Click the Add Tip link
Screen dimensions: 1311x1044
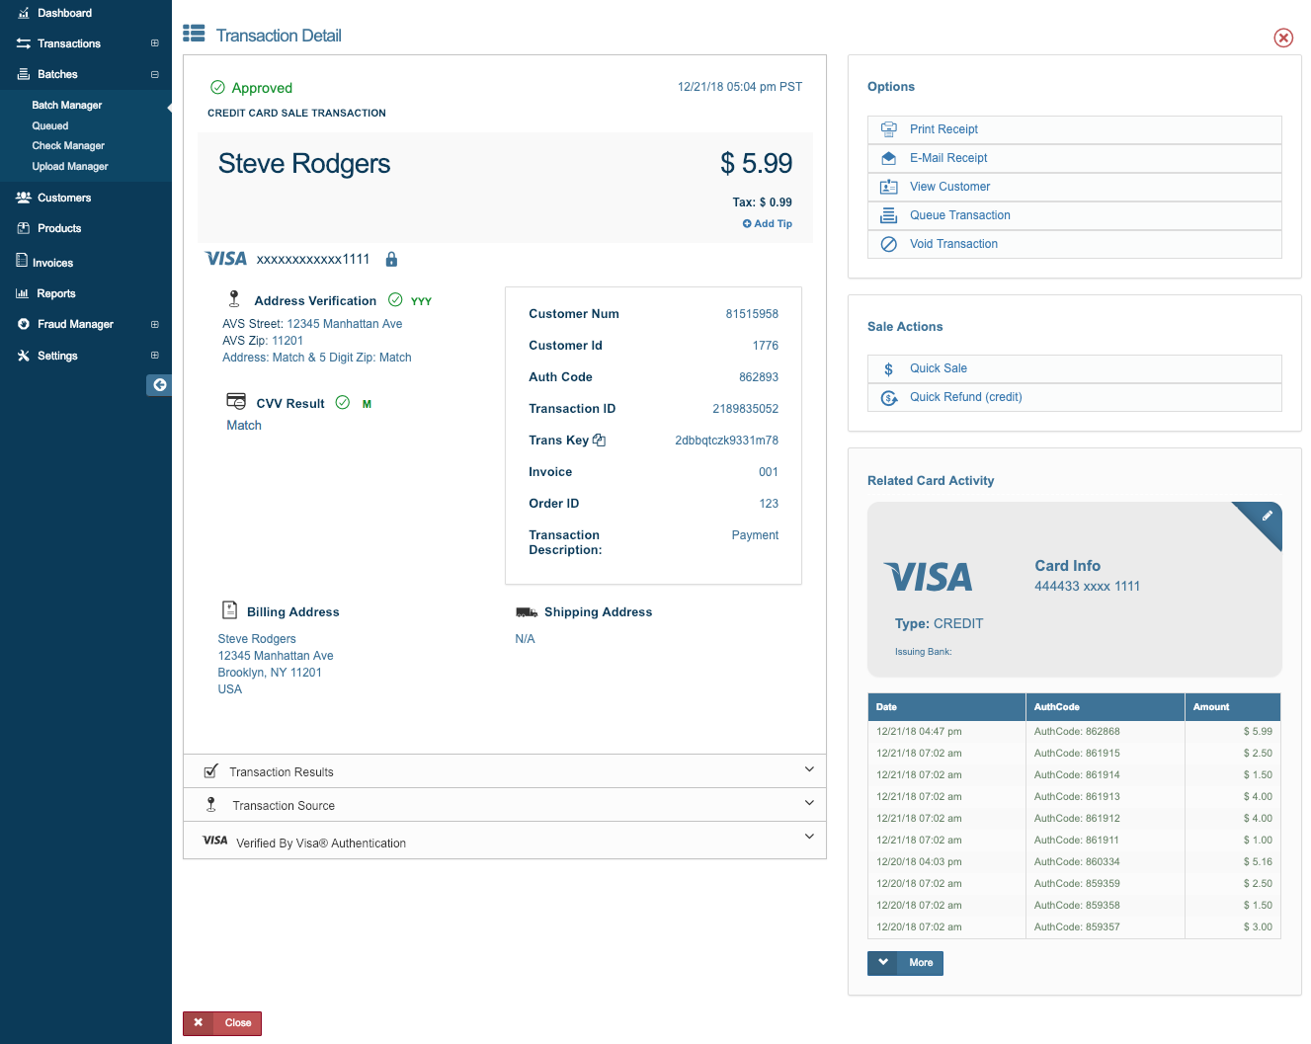(x=767, y=223)
